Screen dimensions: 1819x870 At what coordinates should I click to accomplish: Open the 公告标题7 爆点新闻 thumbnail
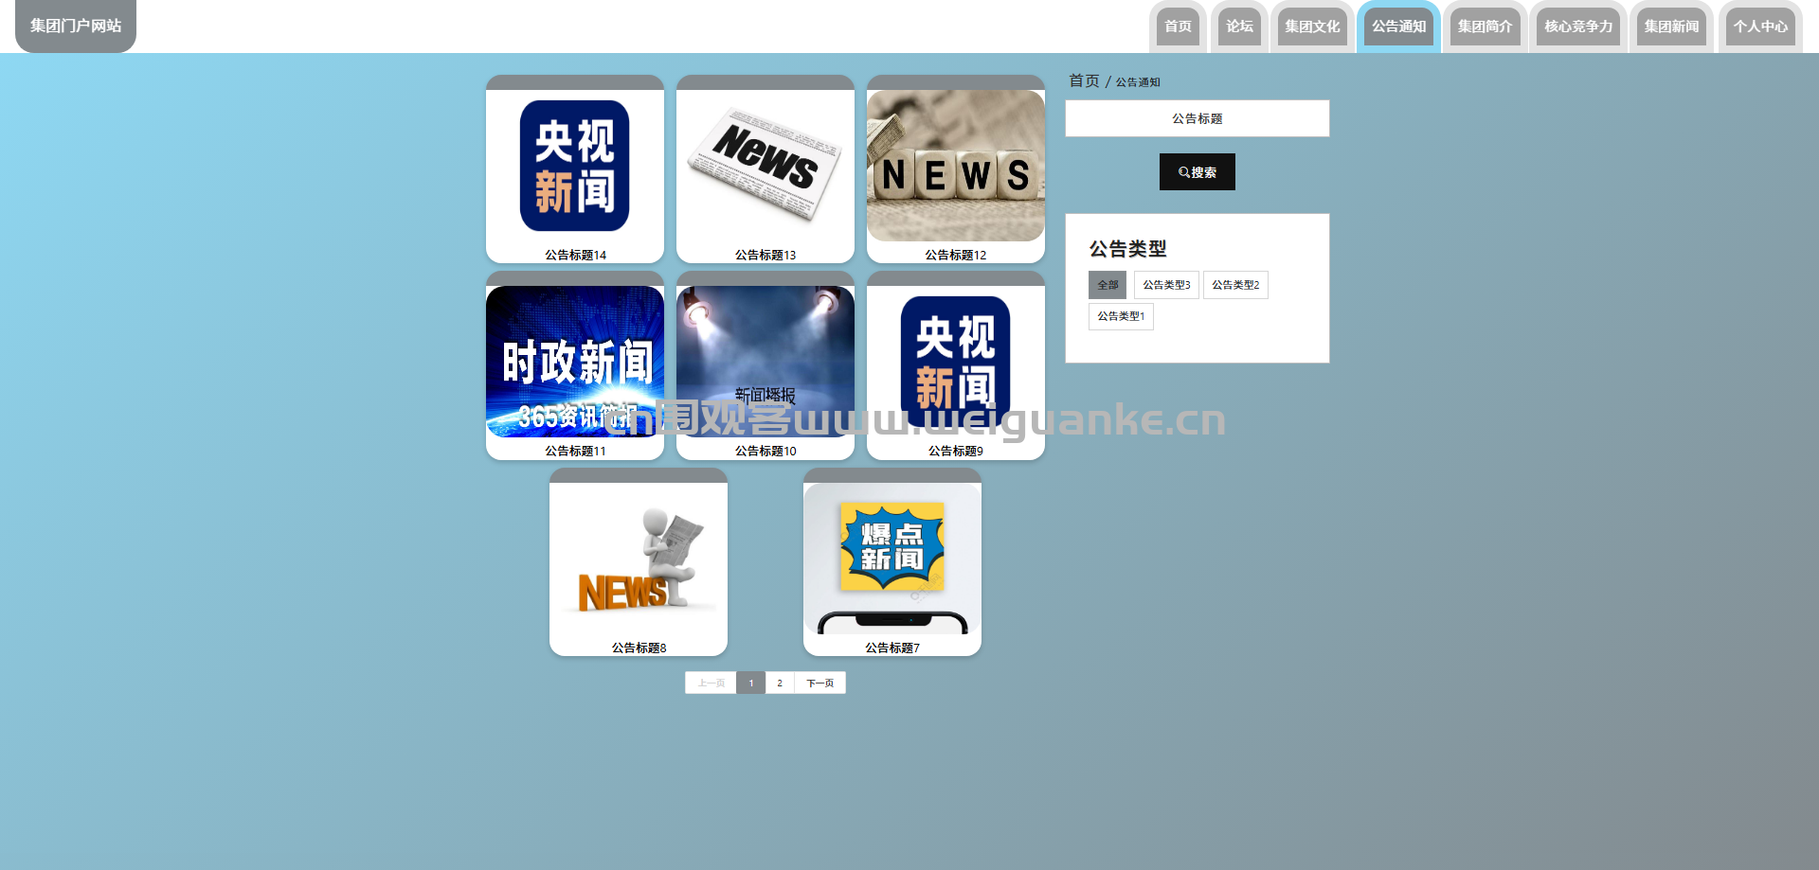tap(892, 559)
